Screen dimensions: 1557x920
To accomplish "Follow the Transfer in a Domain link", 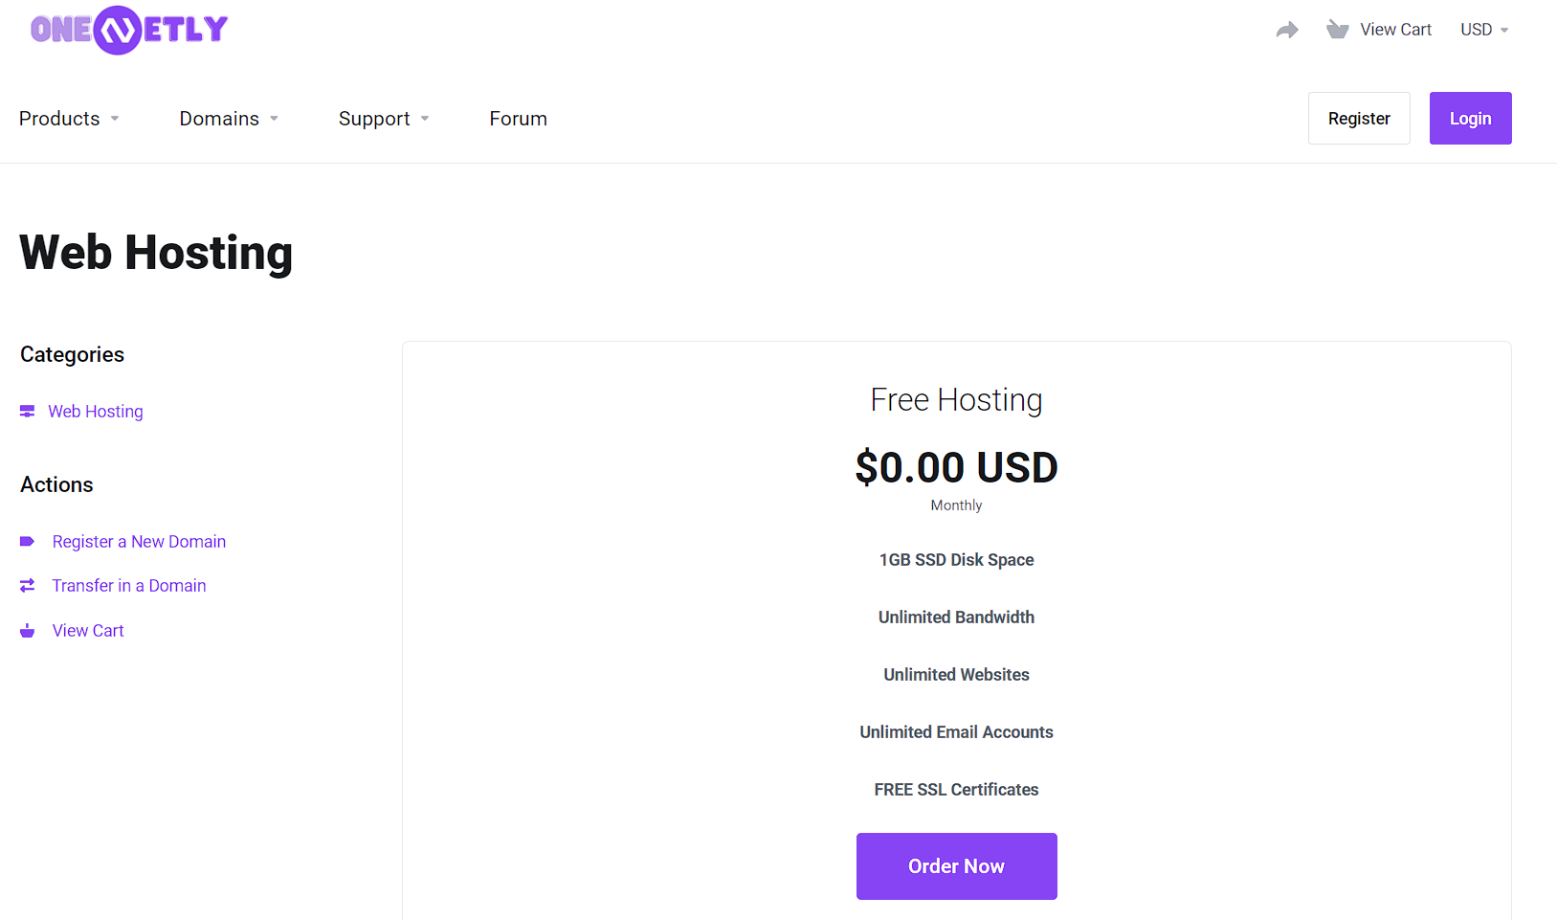I will click(x=129, y=586).
